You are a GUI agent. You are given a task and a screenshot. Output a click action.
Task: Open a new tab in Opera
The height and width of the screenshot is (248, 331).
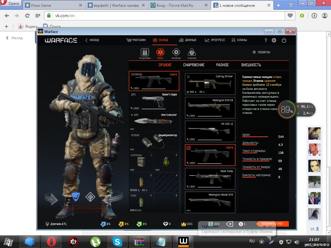tap(279, 5)
